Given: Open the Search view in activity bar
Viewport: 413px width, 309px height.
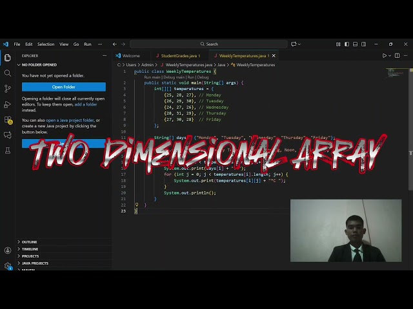Looking at the screenshot, I should 8,73.
